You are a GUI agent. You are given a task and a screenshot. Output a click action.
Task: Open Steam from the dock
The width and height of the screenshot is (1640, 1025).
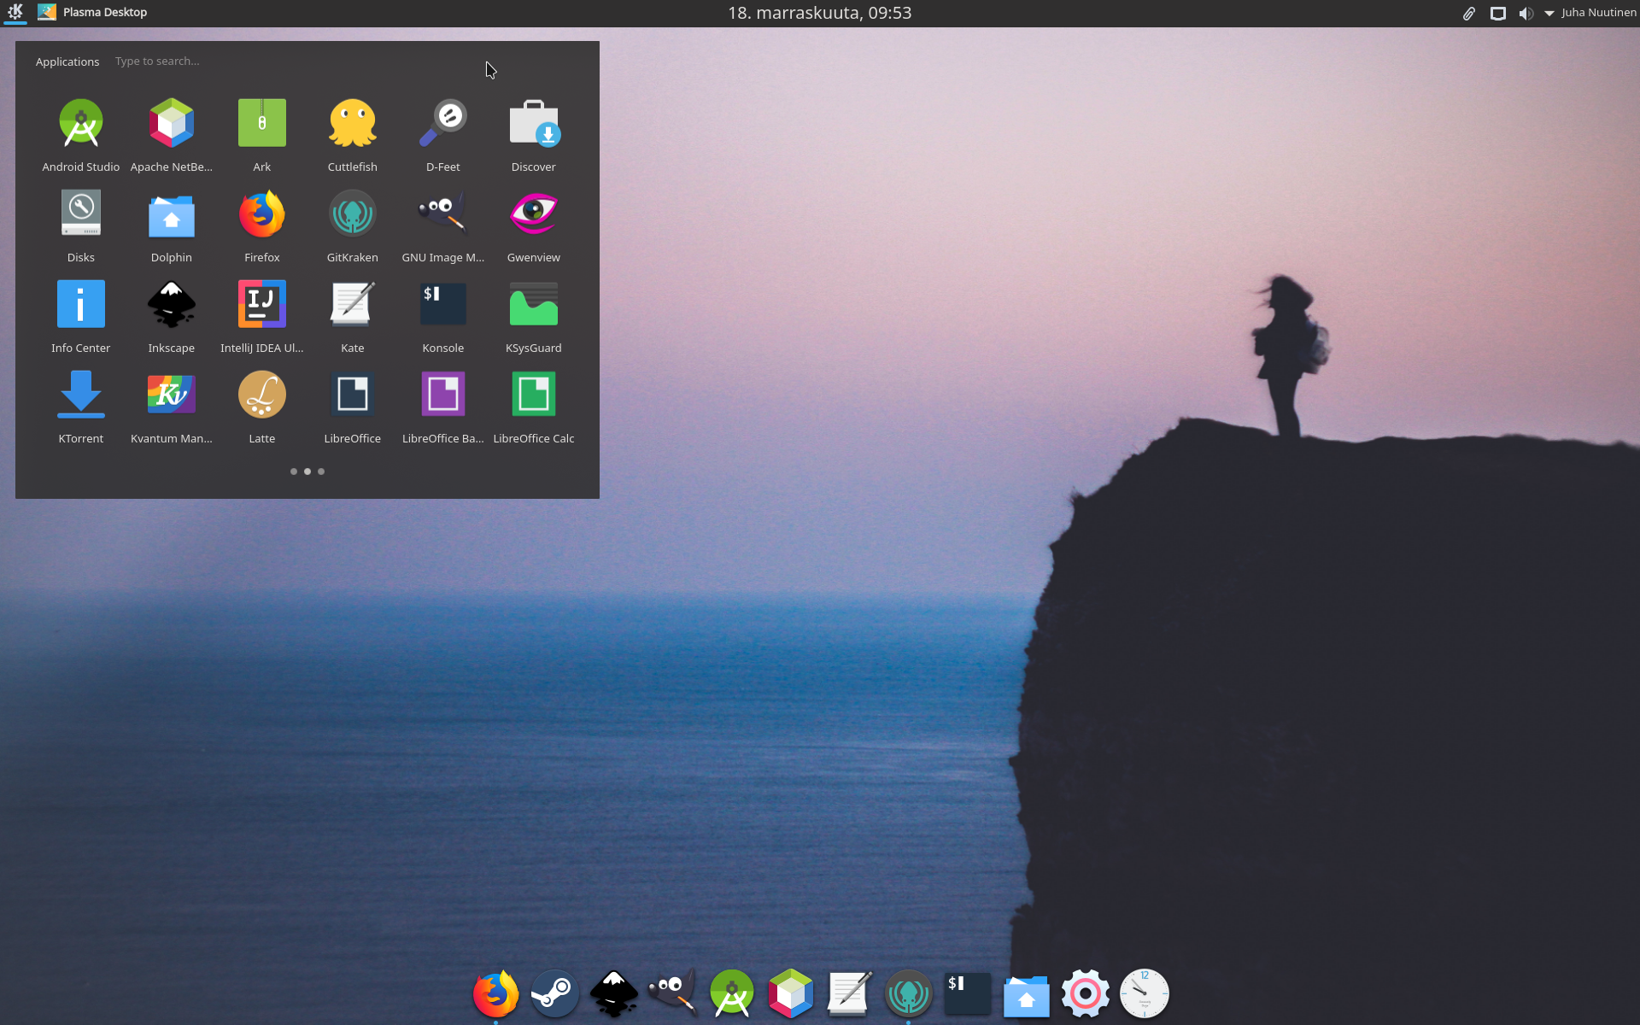tap(554, 993)
